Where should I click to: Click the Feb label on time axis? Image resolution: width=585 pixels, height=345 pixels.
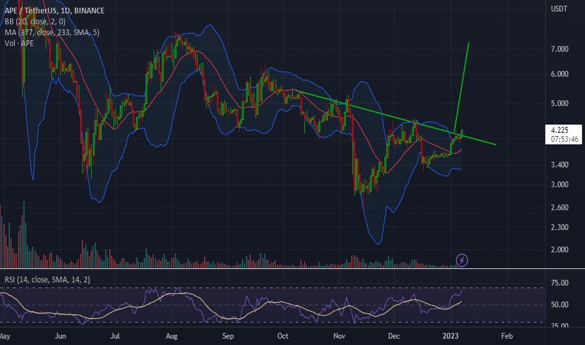[507, 336]
